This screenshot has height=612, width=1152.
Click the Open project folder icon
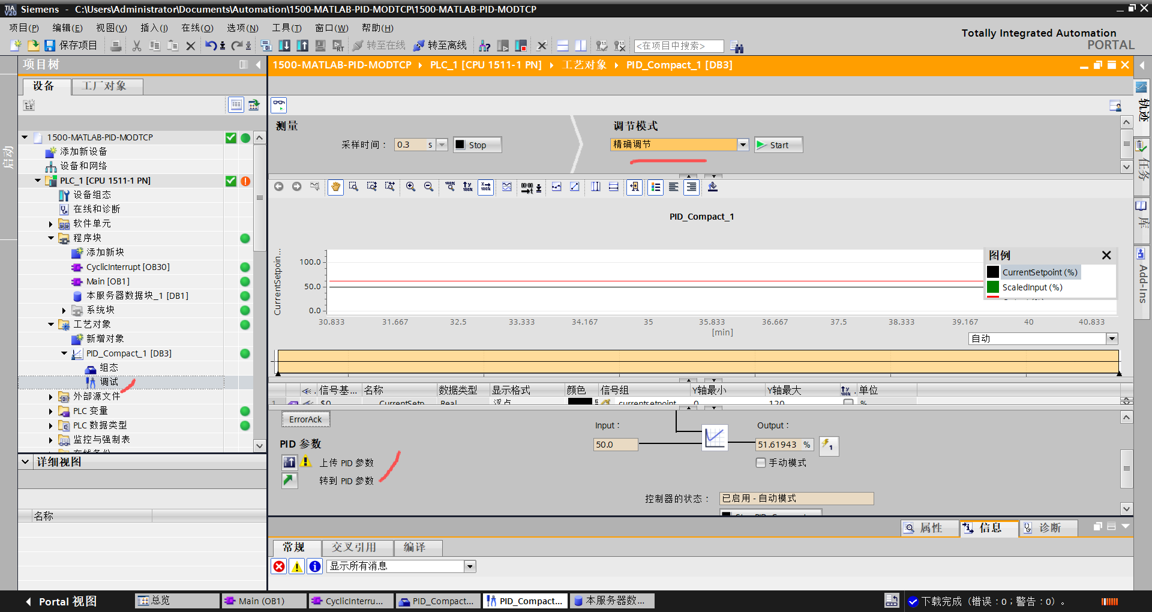click(33, 46)
